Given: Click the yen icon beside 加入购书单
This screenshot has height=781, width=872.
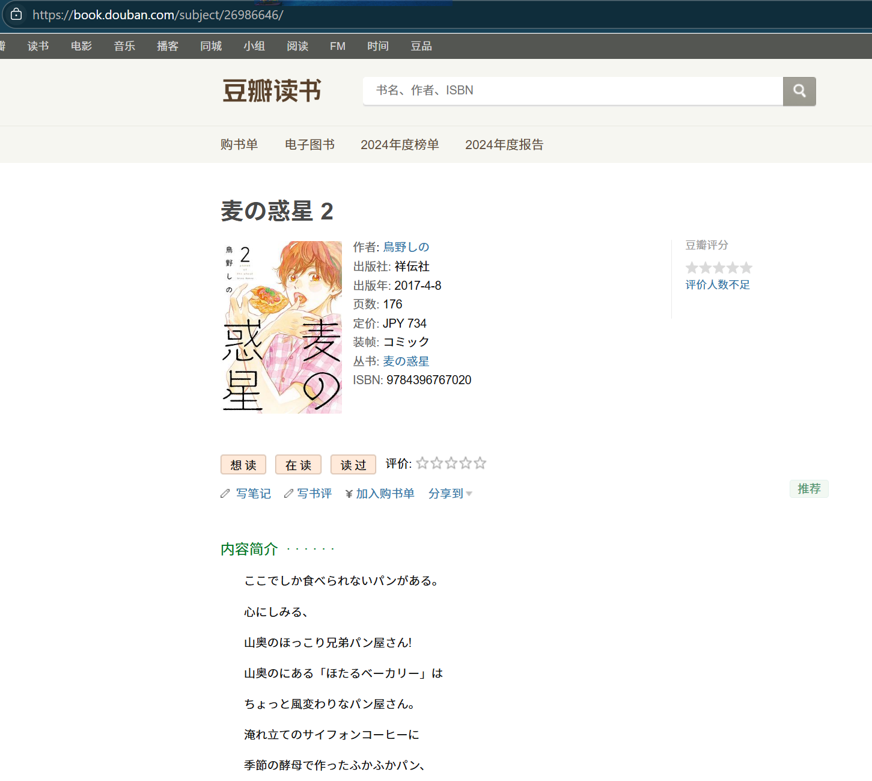Looking at the screenshot, I should tap(349, 494).
